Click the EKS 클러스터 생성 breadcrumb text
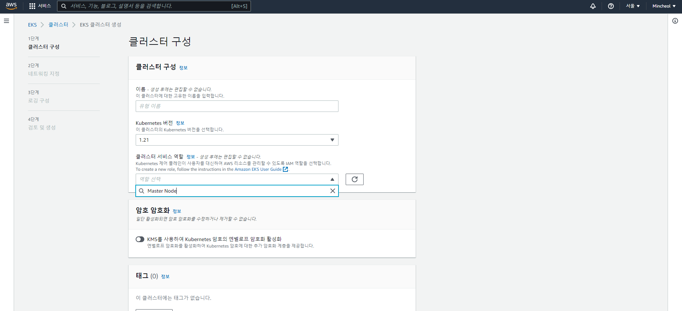The image size is (682, 311). (x=101, y=25)
